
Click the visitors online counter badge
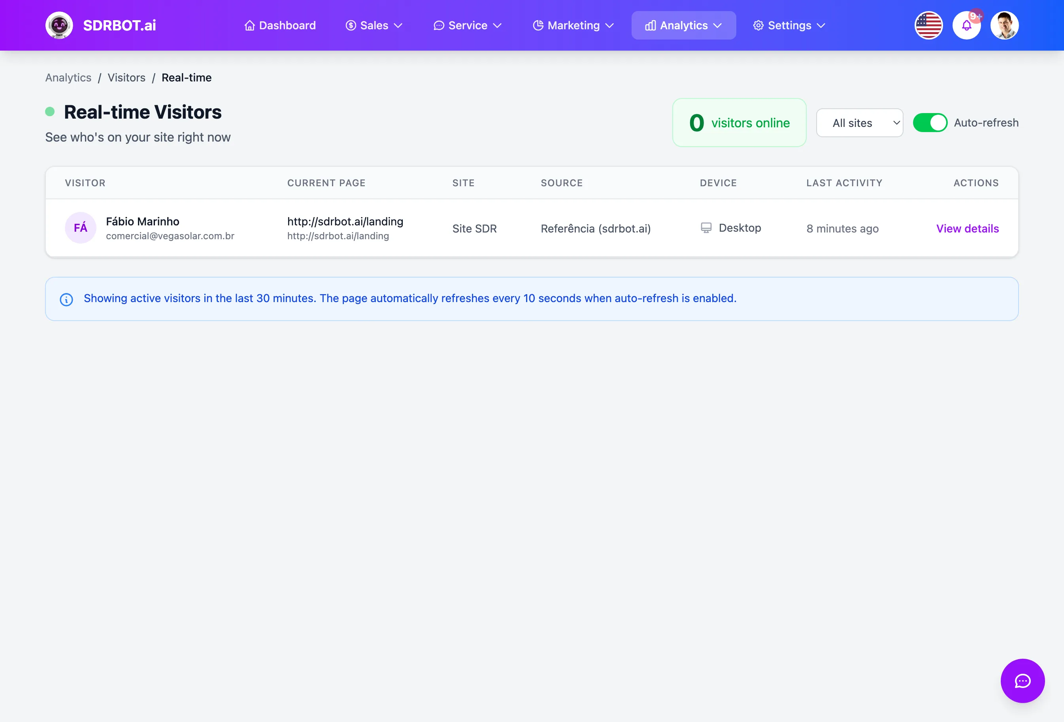pos(739,123)
